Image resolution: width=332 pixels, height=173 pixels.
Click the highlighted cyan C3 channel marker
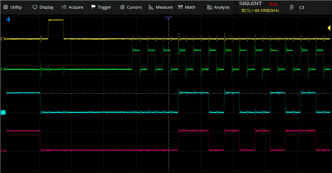point(3,112)
